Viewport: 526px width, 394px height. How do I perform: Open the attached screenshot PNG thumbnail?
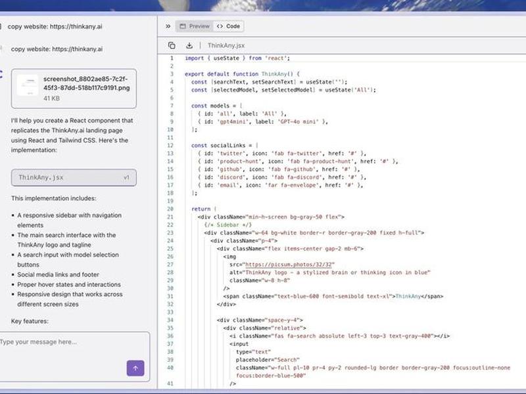click(28, 85)
